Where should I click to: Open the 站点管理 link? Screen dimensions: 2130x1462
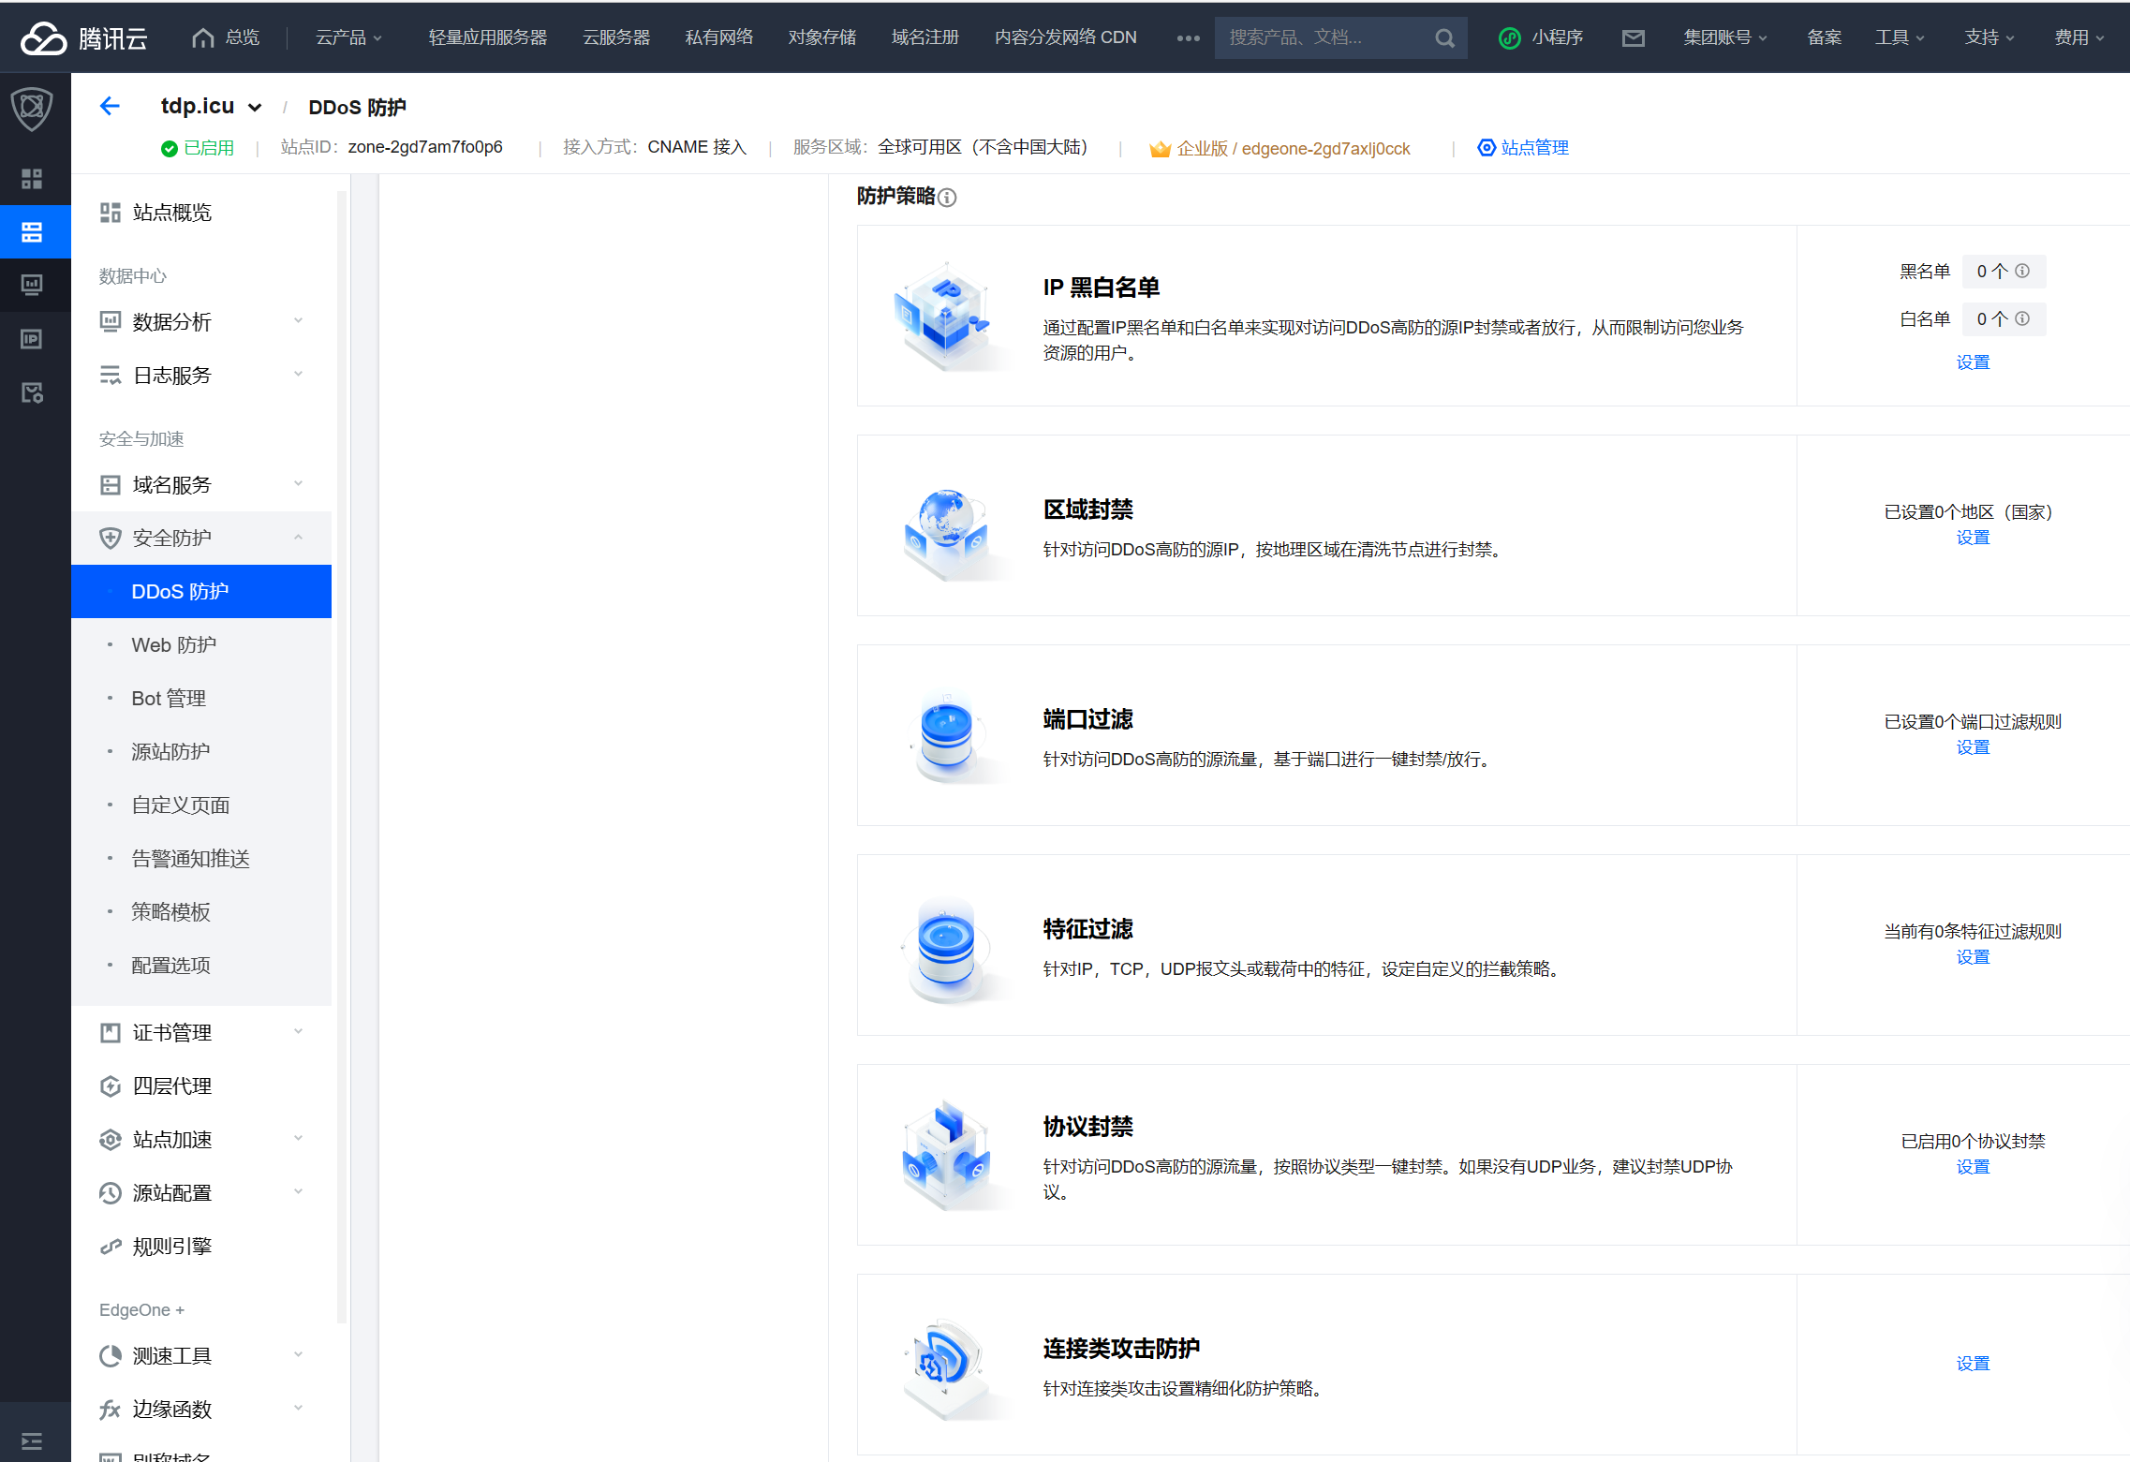1534,148
